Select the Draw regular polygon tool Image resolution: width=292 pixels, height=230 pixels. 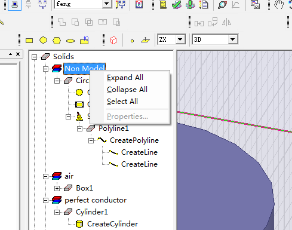coord(57,41)
